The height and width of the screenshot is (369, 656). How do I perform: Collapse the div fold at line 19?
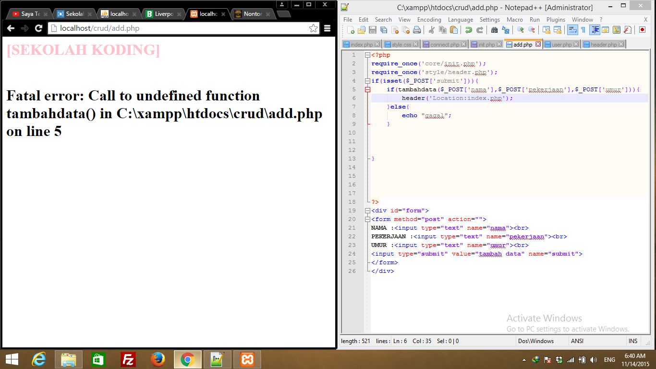pyautogui.click(x=367, y=210)
